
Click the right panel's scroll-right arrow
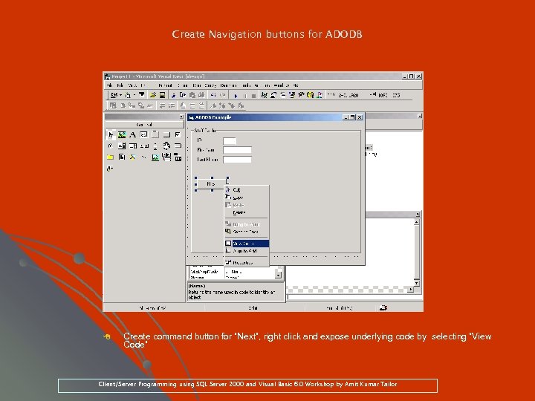(410, 289)
